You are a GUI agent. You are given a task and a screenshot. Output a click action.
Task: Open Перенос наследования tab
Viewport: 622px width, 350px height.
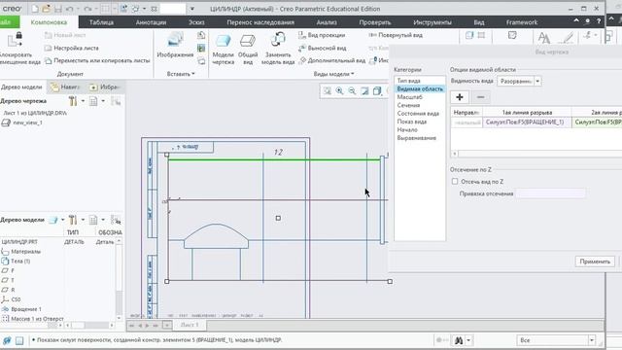coord(260,22)
